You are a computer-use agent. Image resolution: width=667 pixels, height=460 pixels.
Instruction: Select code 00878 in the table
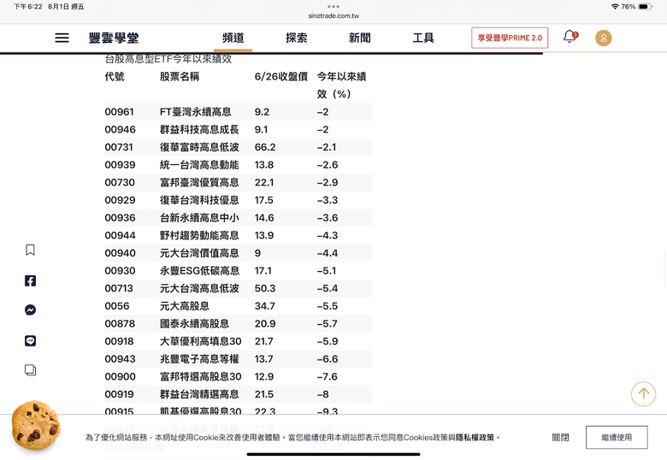120,323
